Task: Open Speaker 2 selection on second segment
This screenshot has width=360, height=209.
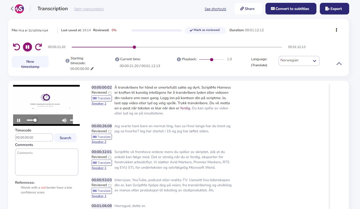Action: click(99, 142)
